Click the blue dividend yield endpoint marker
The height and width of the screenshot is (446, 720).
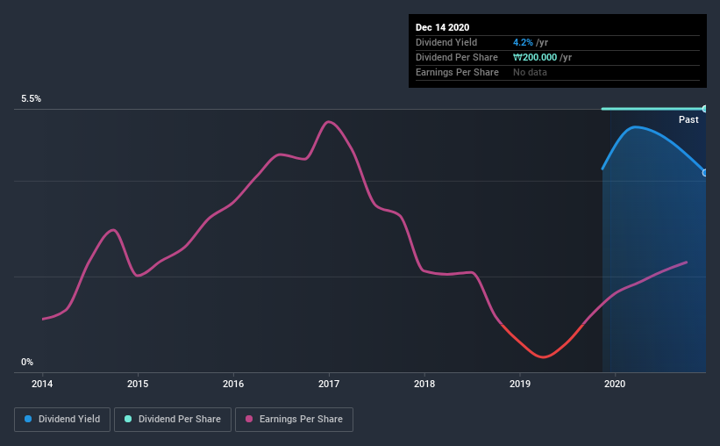[705, 172]
